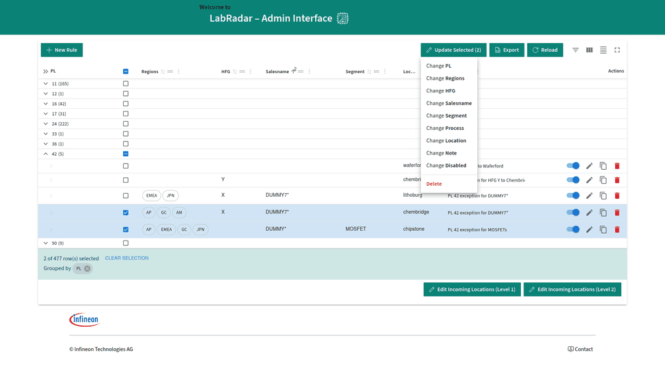Choose Change Regions from the menu
This screenshot has height=374, width=665.
pos(449,78)
